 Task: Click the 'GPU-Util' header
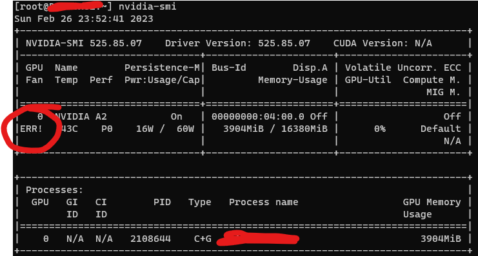coord(368,80)
